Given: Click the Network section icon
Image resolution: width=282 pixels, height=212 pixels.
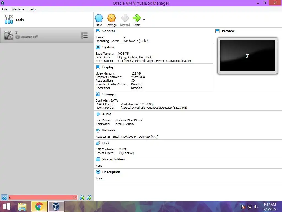Looking at the screenshot, I should pos(98,130).
